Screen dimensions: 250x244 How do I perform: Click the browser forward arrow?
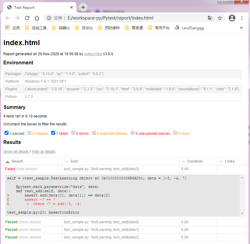point(17,18)
